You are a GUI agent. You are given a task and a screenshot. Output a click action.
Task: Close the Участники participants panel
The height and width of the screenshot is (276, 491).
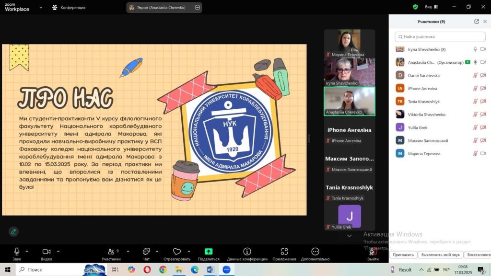coord(485,21)
